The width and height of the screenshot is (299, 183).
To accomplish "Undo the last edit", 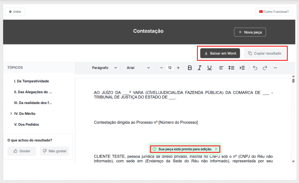I will [255, 68].
